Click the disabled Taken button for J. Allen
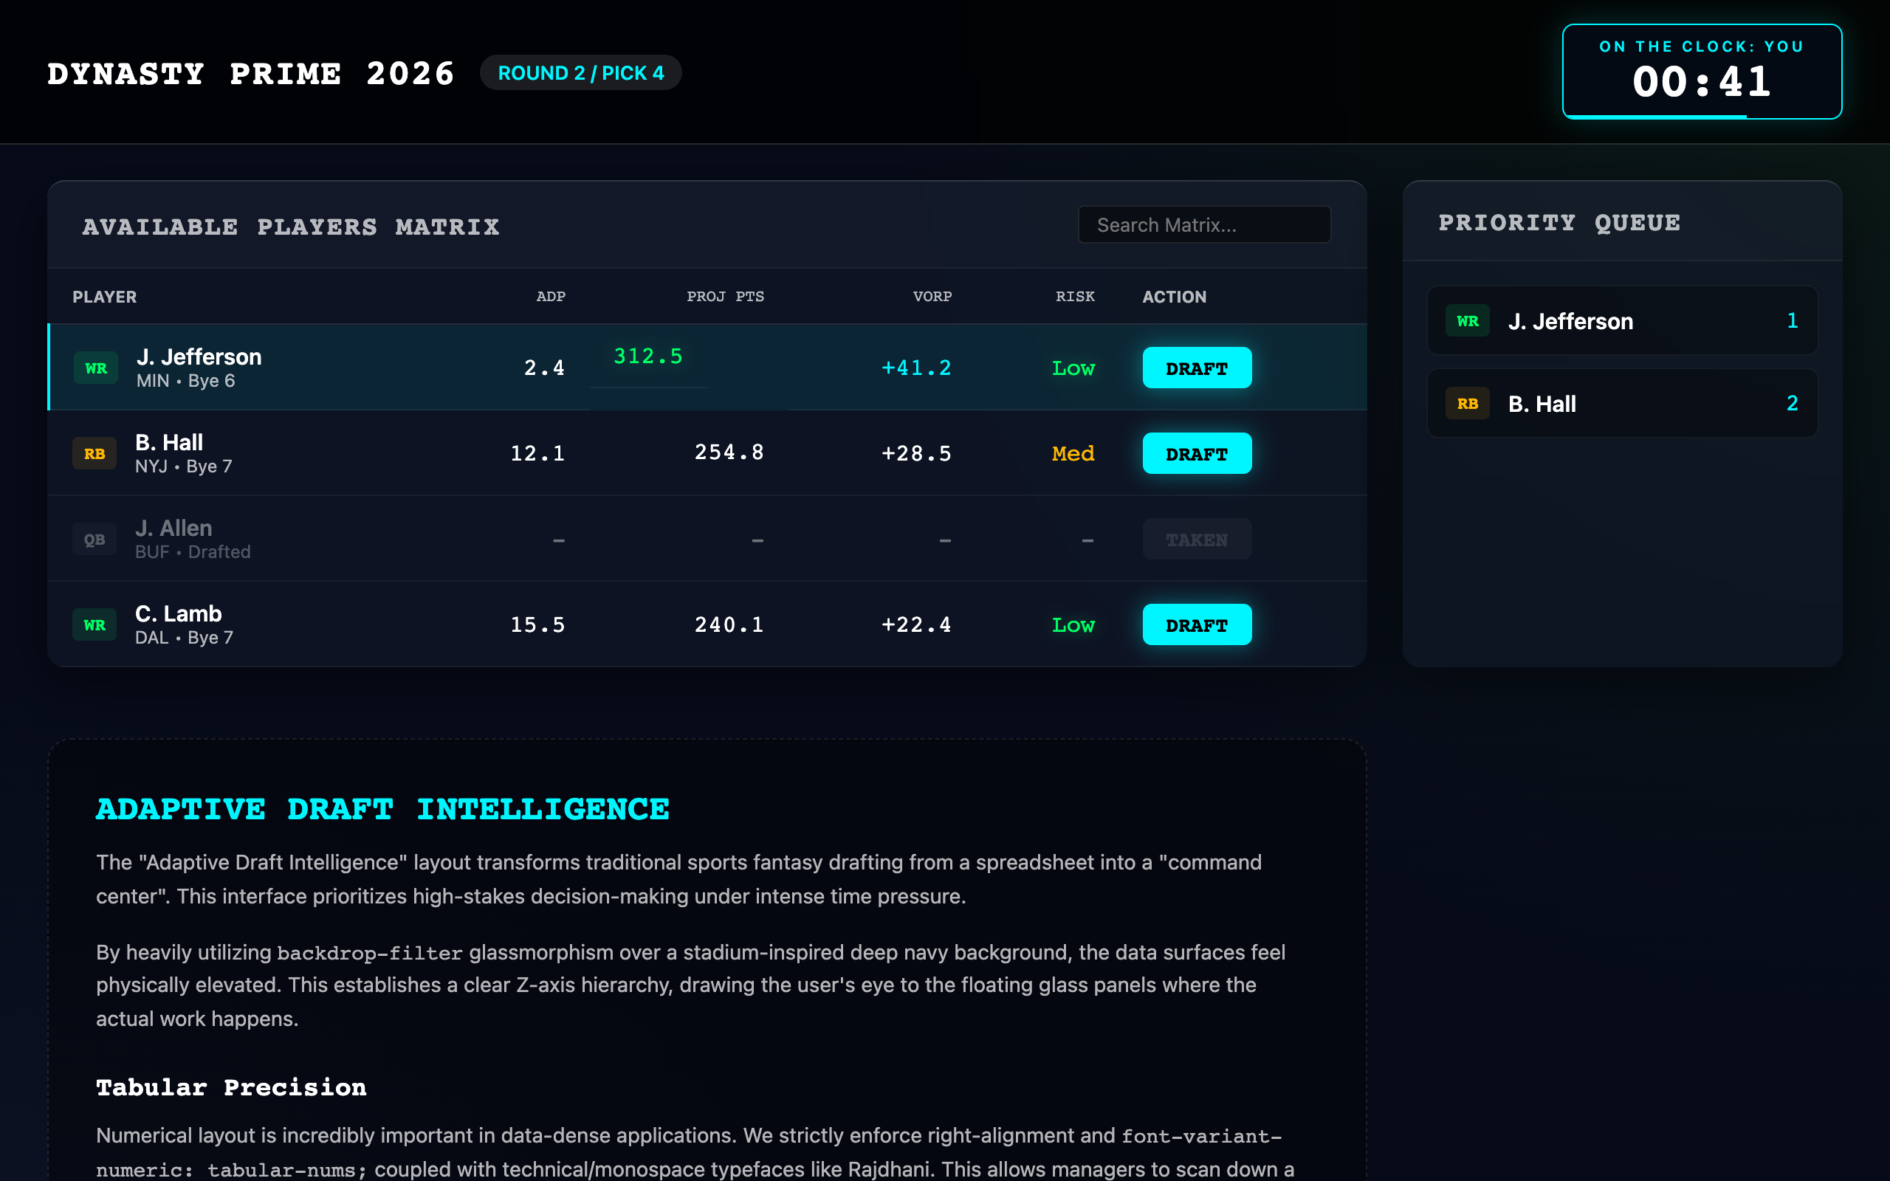Screen dimensions: 1890x1181 (1196, 540)
